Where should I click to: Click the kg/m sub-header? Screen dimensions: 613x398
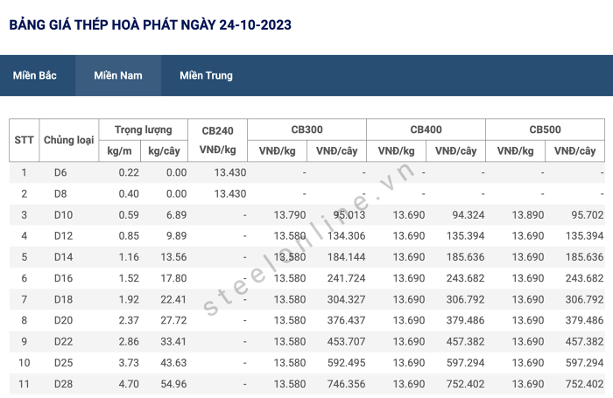coord(119,150)
